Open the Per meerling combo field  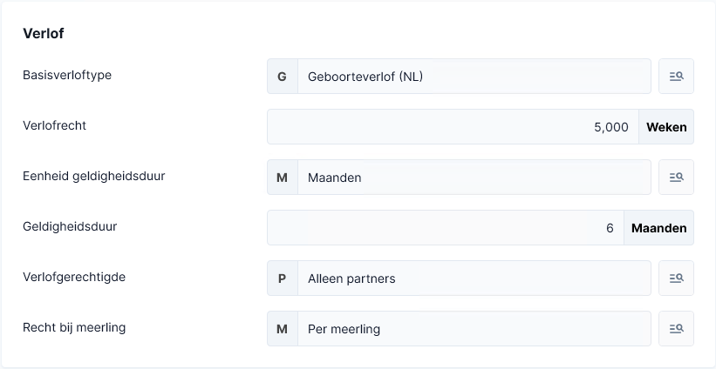tap(474, 329)
